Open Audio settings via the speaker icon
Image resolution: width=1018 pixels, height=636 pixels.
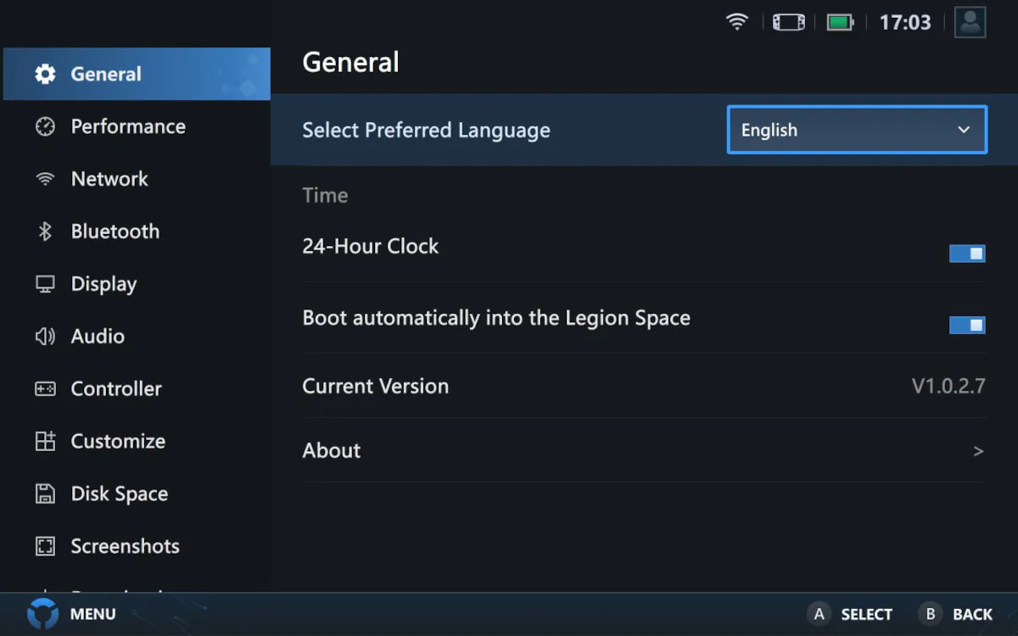click(x=45, y=337)
